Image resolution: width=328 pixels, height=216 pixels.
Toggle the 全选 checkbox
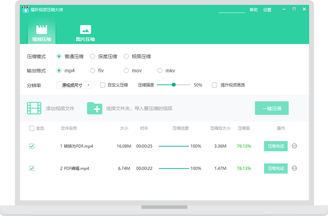click(x=31, y=128)
